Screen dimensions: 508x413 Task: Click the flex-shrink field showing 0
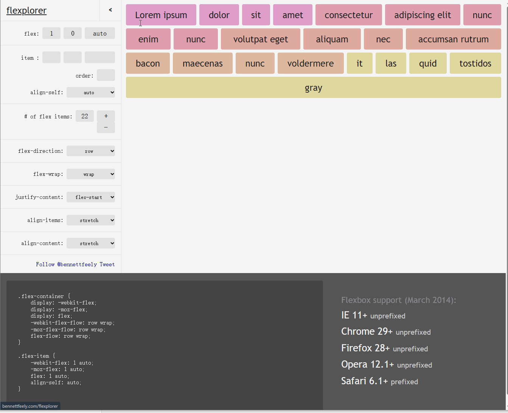tap(73, 33)
